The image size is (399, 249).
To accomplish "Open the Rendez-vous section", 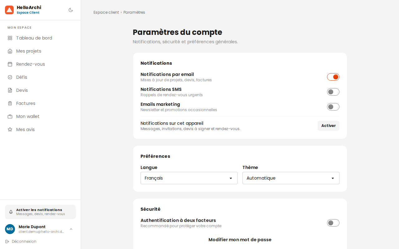I will pos(41,64).
